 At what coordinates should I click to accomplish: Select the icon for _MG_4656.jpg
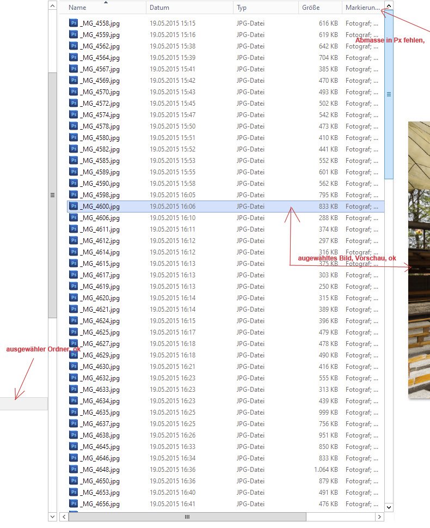(x=73, y=503)
